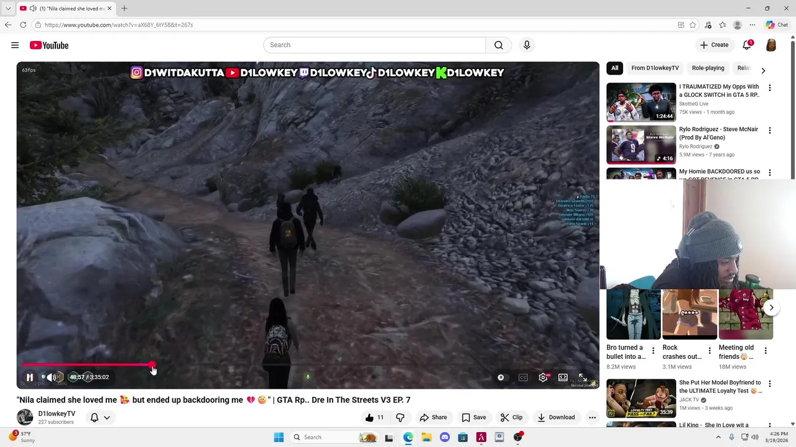Enter fullscreen mode in player
This screenshot has height=447, width=796.
tap(583, 377)
